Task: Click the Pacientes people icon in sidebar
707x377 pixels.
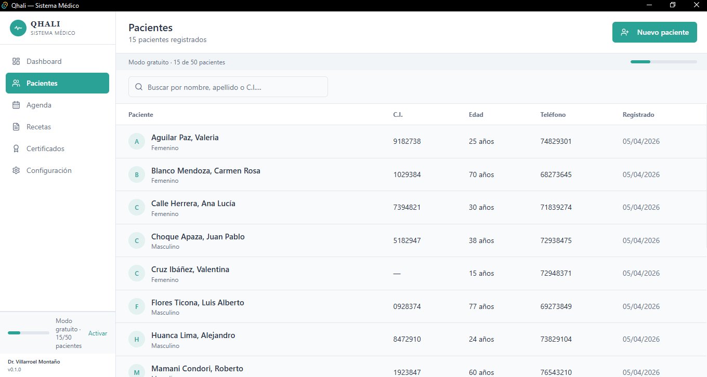Action: click(16, 83)
